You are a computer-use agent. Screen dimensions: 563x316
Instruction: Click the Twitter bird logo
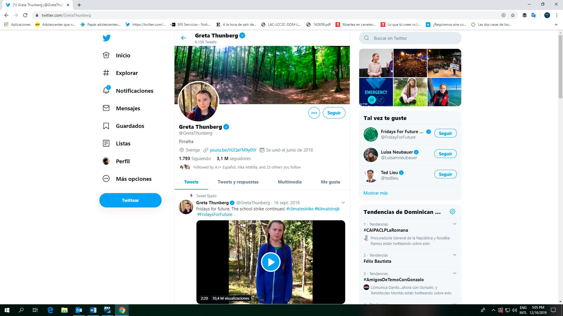coord(107,38)
